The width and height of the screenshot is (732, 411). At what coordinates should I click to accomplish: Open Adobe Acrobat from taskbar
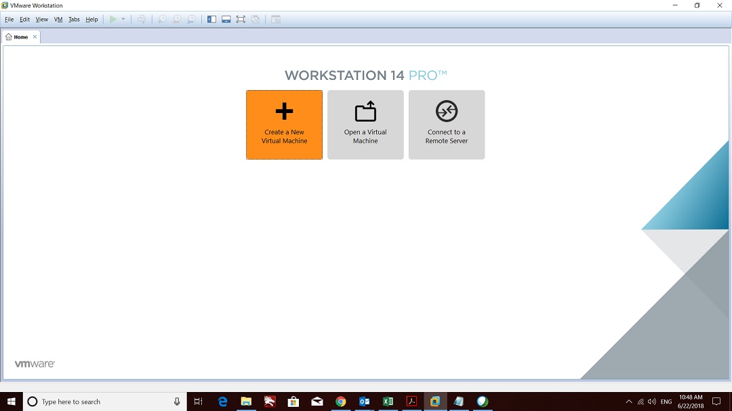click(x=412, y=402)
